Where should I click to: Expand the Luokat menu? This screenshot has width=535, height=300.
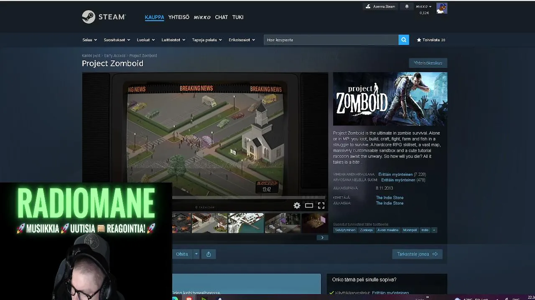[145, 40]
